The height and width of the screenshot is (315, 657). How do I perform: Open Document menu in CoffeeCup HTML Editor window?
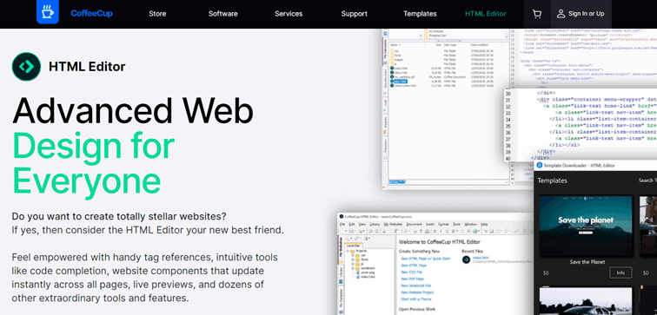tap(414, 224)
